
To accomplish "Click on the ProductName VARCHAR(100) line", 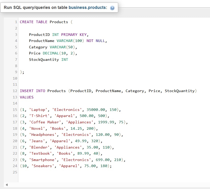I will tap(68, 41).
